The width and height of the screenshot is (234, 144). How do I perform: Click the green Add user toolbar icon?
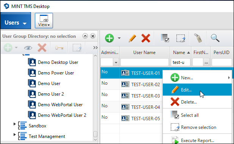(x=109, y=38)
